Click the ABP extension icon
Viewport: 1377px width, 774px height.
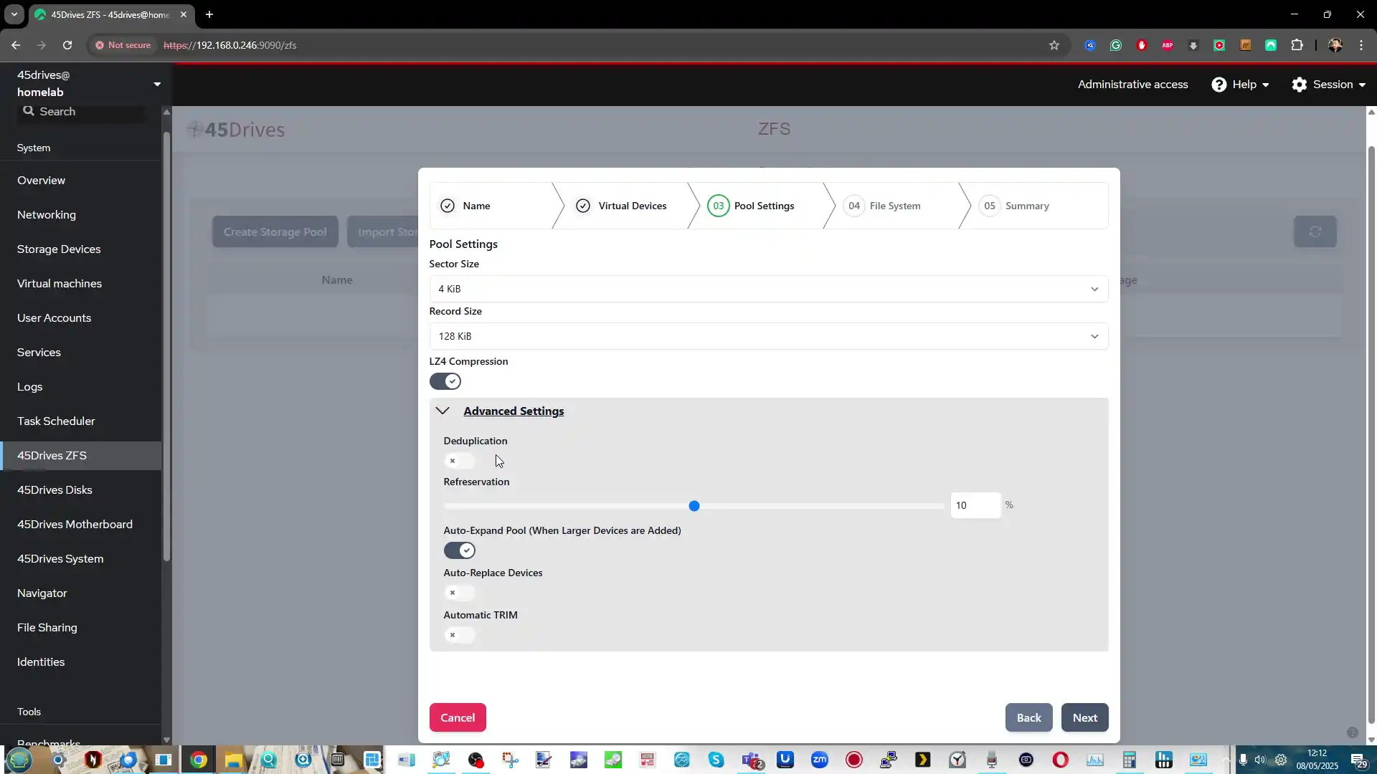click(1168, 45)
